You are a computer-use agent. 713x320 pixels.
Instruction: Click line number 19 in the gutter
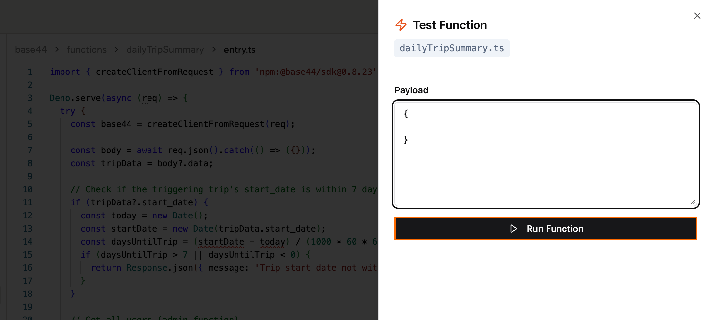click(x=27, y=307)
